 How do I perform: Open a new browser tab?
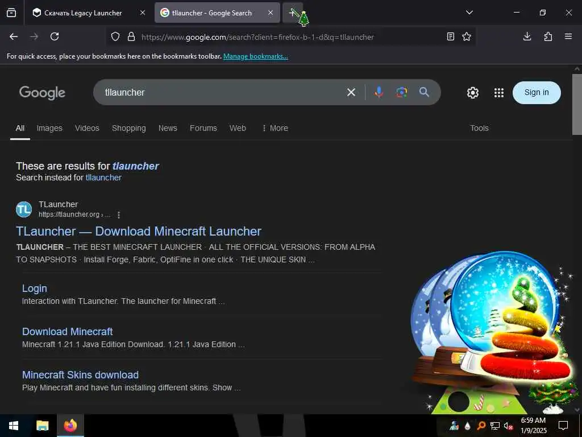tap(293, 13)
